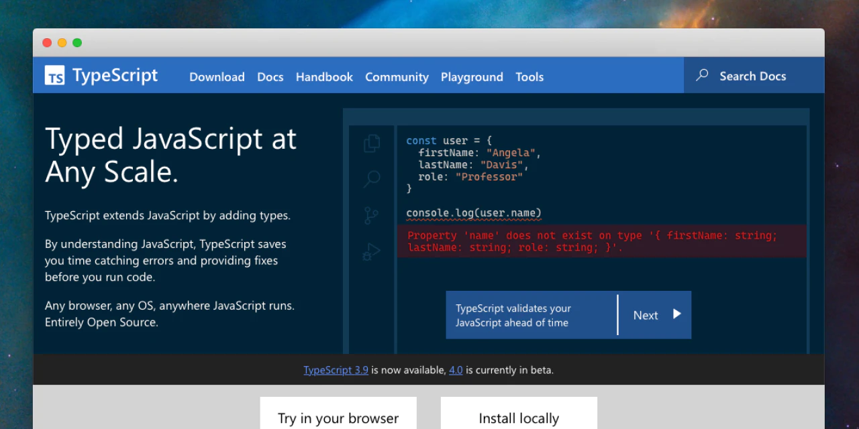Screen dimensions: 859x429
Task: Click the magnifier icon in Search Docs
Action: (702, 75)
